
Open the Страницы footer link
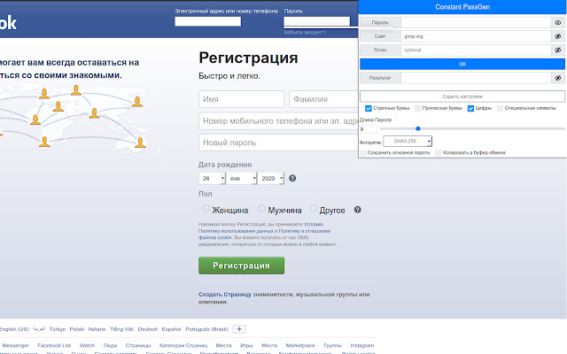(138, 345)
